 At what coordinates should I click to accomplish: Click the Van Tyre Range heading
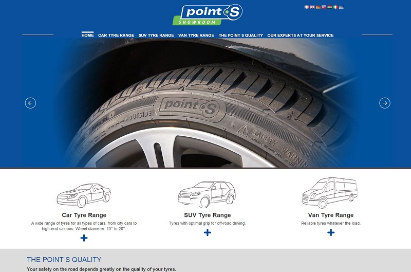pyautogui.click(x=331, y=215)
